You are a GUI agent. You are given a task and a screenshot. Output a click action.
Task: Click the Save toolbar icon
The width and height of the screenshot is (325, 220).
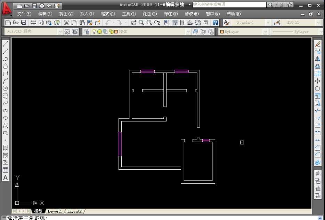coord(24,23)
